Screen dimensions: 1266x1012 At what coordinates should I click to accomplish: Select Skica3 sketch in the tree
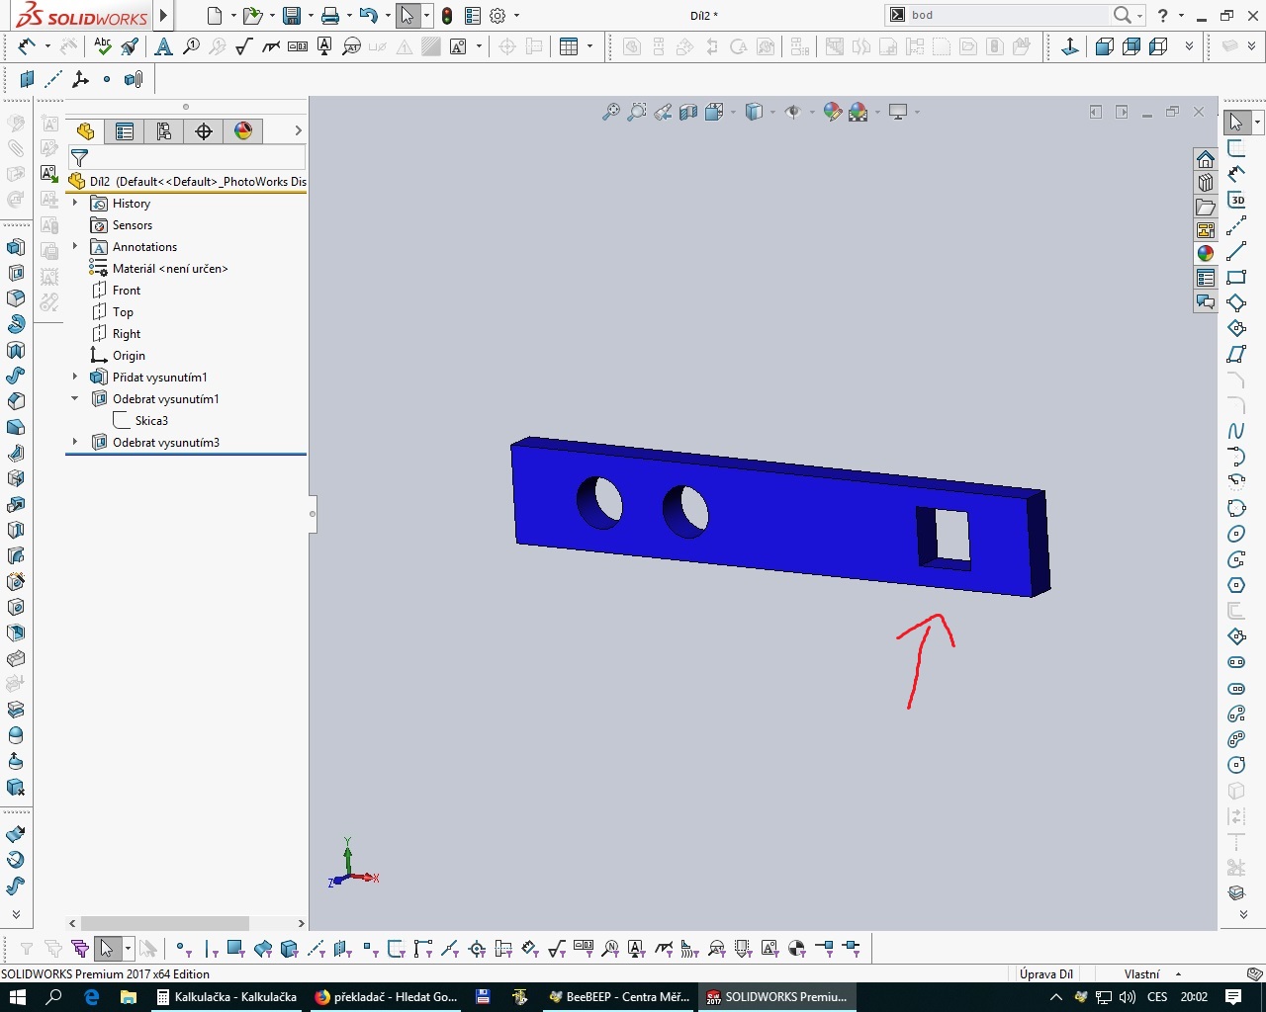[x=150, y=421]
